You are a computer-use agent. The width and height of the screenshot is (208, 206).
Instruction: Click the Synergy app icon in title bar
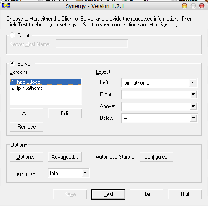(6, 6)
